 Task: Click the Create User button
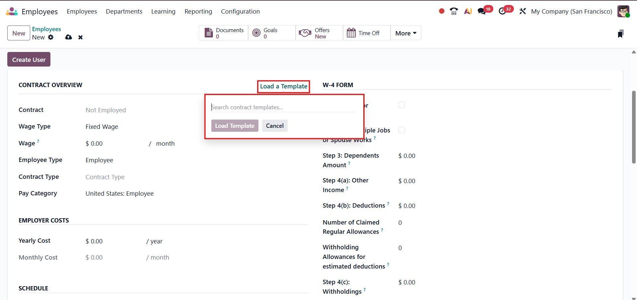29,60
